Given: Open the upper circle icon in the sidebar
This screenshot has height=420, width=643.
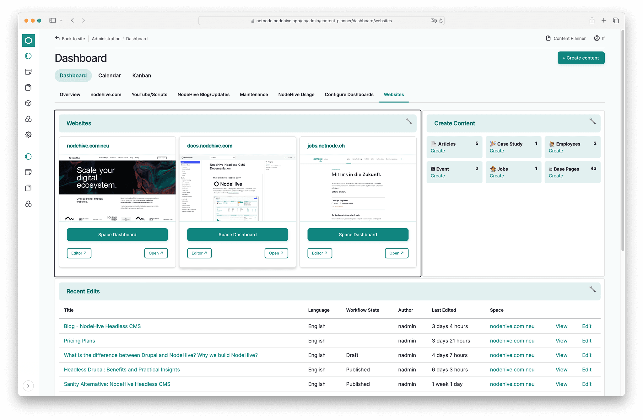Looking at the screenshot, I should tap(28, 56).
